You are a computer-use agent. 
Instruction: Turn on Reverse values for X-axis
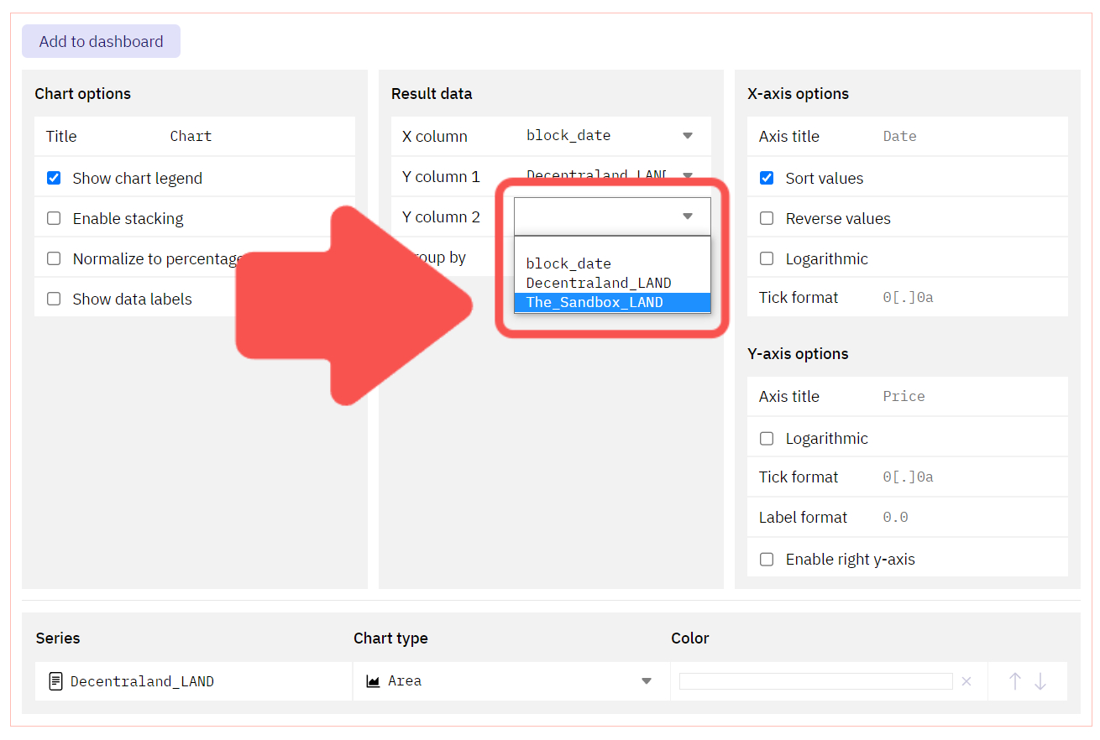point(767,218)
